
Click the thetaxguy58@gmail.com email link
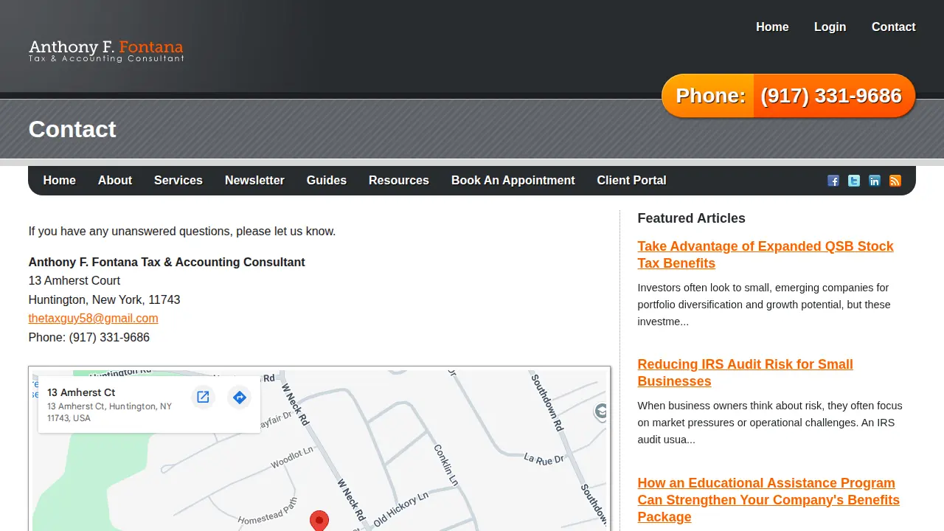94,319
